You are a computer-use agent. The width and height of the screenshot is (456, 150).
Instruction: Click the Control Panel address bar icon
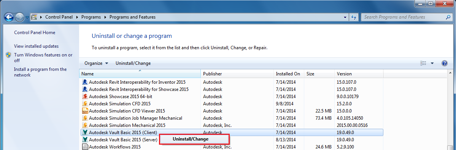(x=34, y=17)
